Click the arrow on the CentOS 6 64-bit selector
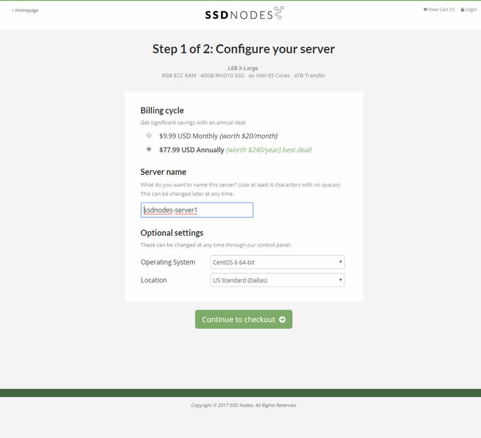 pyautogui.click(x=340, y=262)
